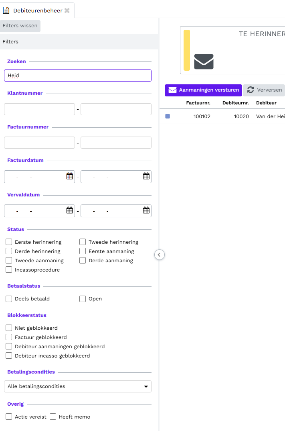Toggle Debiteur aanmaningen geblokkeerd
Image resolution: width=285 pixels, height=431 pixels.
click(9, 346)
